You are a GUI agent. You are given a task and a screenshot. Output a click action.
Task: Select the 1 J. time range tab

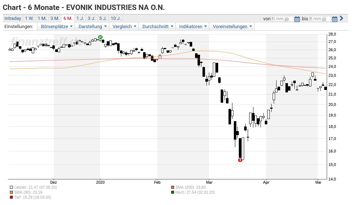click(x=80, y=18)
